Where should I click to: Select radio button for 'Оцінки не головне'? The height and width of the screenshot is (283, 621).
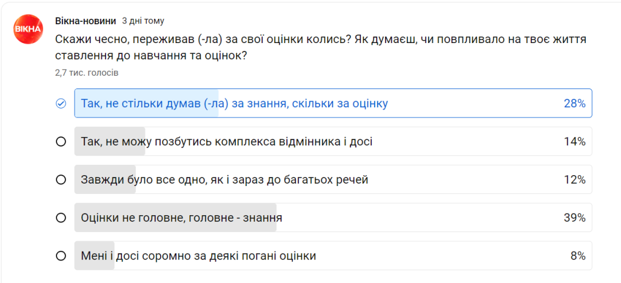(x=61, y=218)
